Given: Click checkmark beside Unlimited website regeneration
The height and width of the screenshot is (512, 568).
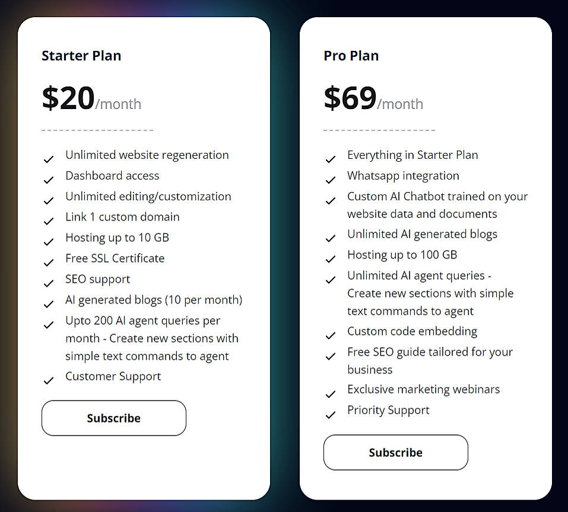Looking at the screenshot, I should 49,159.
